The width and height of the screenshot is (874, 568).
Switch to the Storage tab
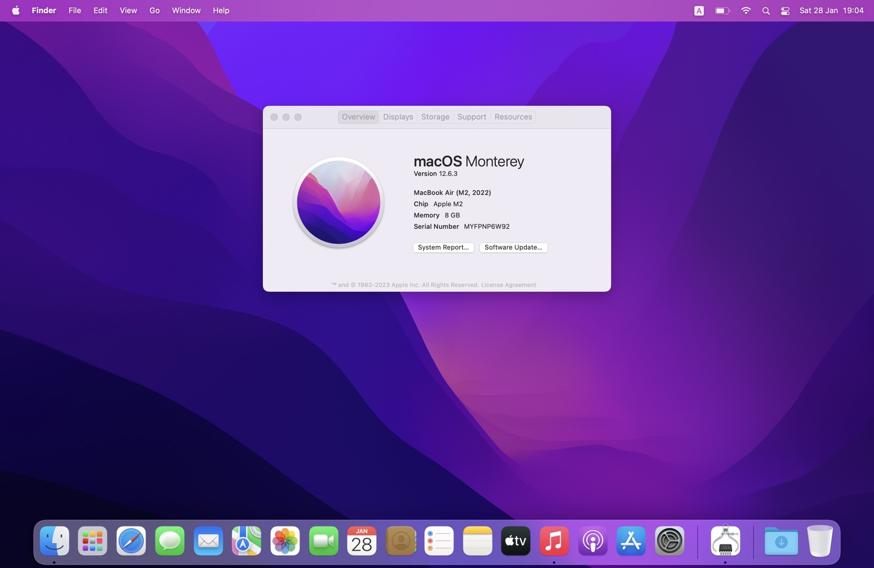435,117
